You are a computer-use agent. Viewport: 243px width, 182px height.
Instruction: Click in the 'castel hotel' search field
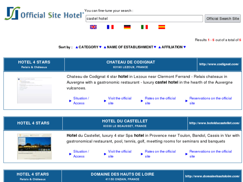click(144, 19)
